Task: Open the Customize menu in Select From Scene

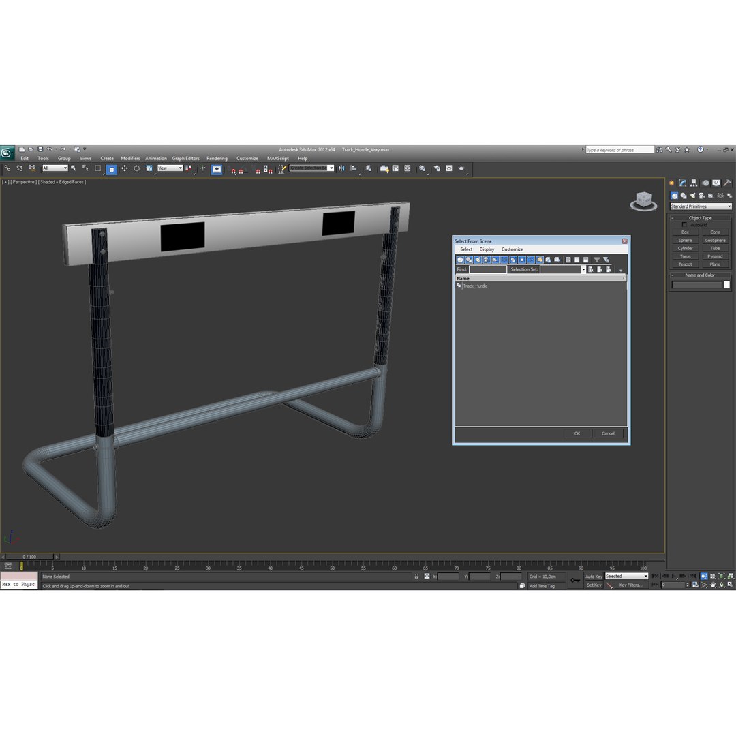Action: (512, 249)
